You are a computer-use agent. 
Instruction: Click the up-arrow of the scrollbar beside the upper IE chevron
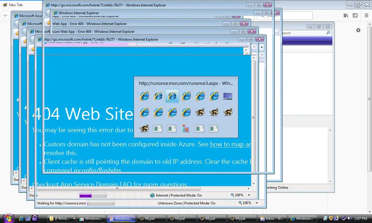246,50
